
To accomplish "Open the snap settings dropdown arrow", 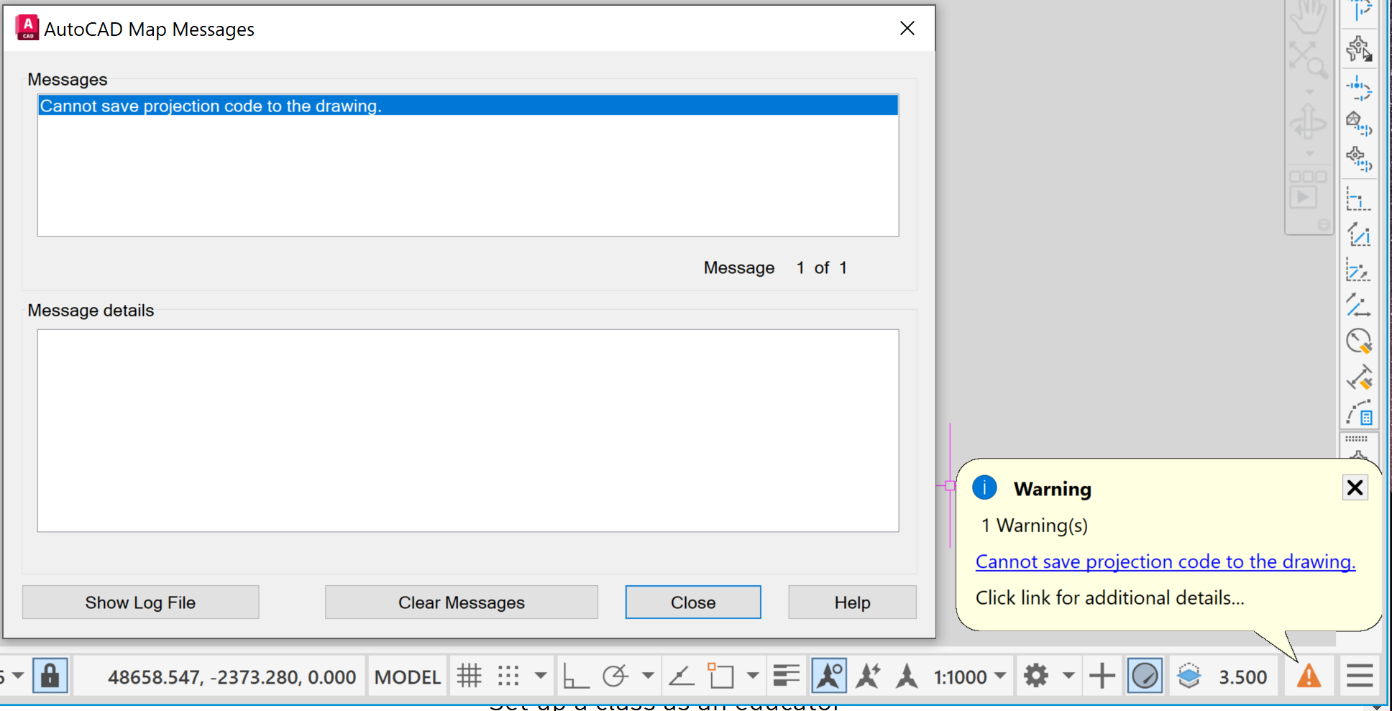I will pyautogui.click(x=539, y=676).
